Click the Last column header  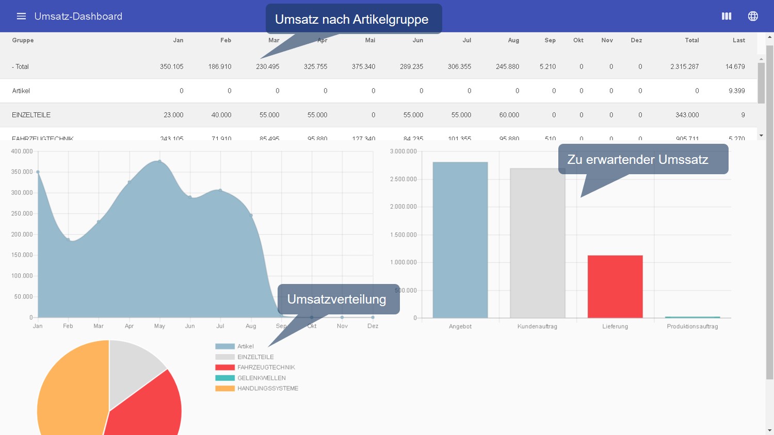coord(739,40)
